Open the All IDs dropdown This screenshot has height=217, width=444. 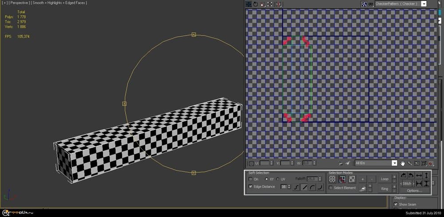pyautogui.click(x=394, y=163)
